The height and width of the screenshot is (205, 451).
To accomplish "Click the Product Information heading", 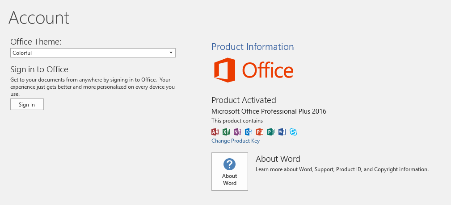I will point(253,47).
